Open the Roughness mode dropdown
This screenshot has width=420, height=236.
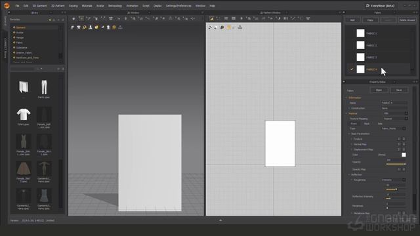coord(404,180)
